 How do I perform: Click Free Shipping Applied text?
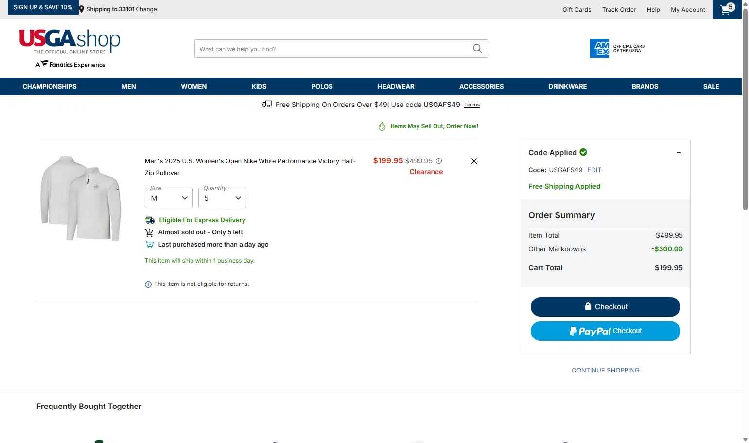(564, 186)
